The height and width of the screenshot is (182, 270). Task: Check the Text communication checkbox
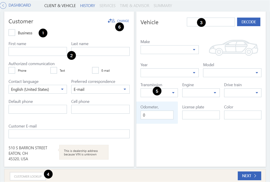54,70
